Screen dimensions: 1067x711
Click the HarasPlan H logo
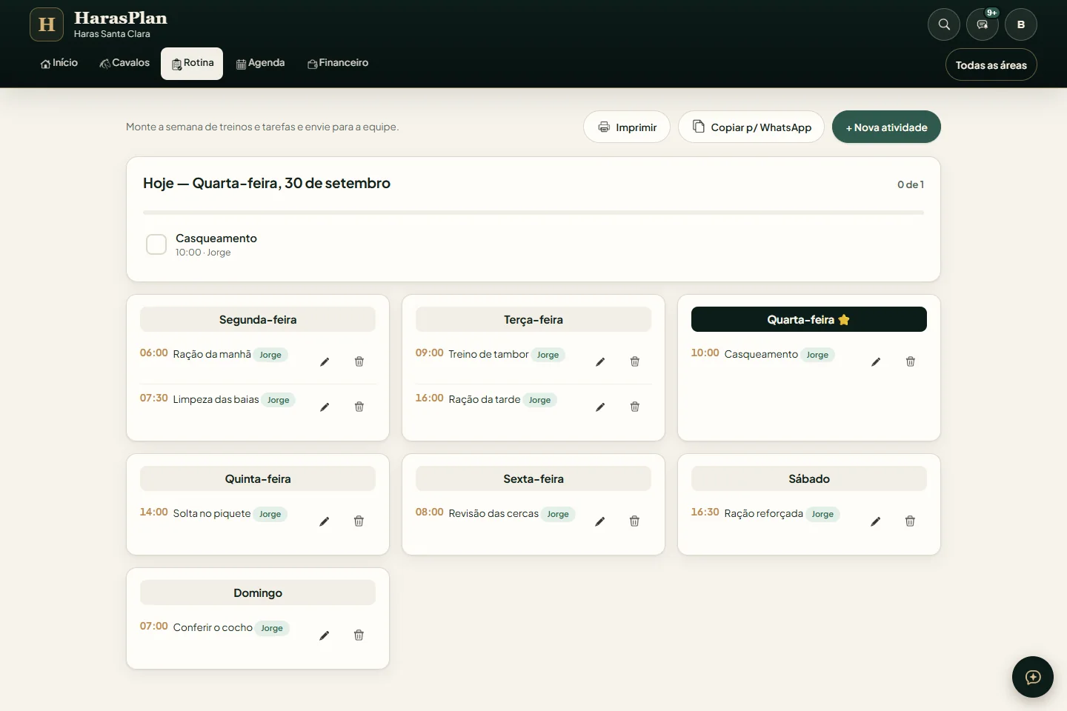click(x=47, y=24)
